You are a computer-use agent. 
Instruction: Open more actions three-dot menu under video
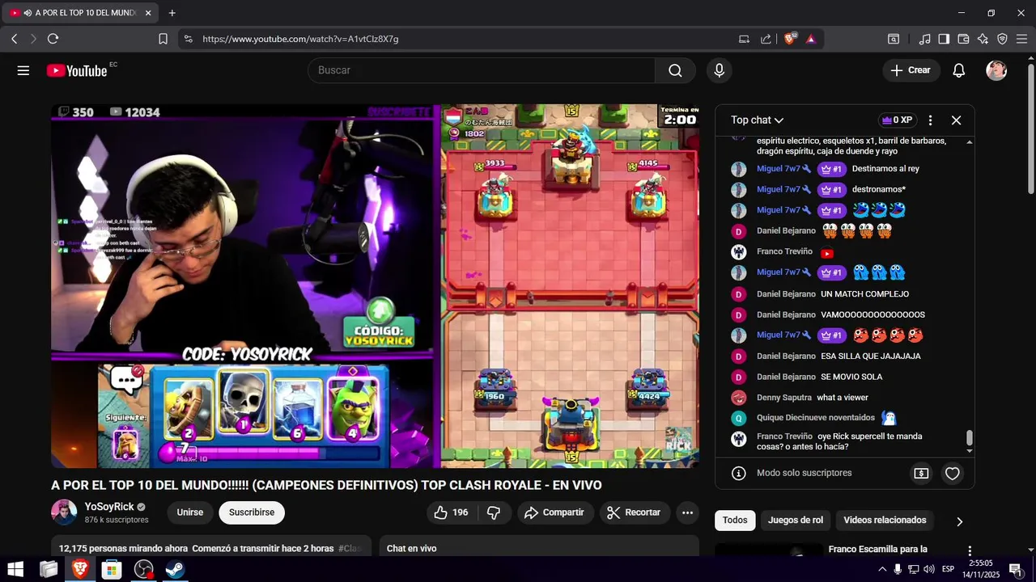click(687, 512)
